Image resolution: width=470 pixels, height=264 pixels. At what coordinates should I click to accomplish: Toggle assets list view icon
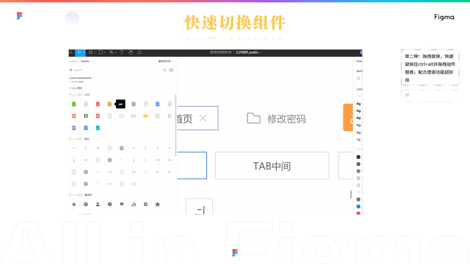(164, 70)
